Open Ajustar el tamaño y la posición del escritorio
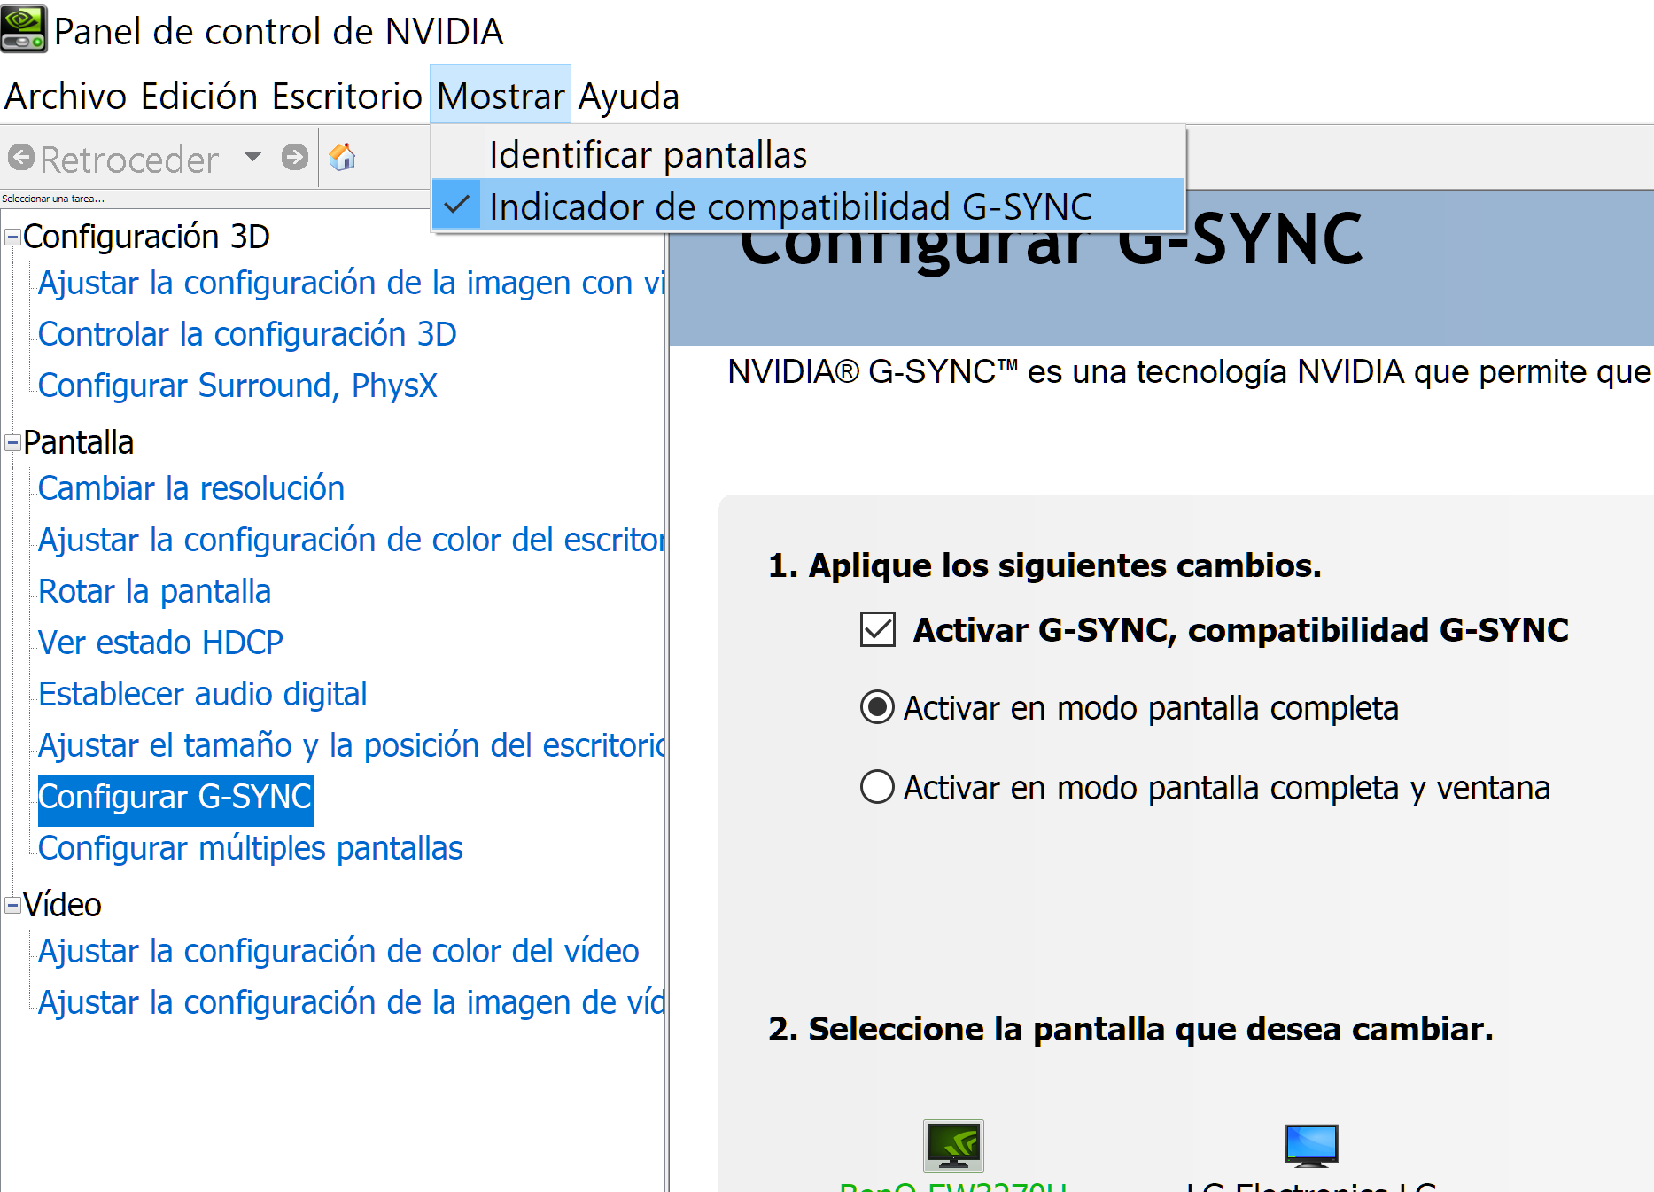1654x1192 pixels. (x=351, y=745)
